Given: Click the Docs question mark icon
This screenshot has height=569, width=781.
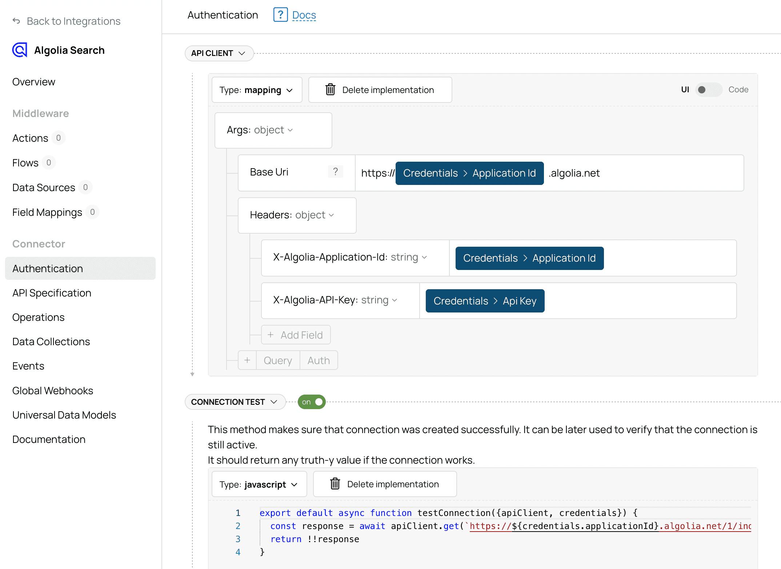Looking at the screenshot, I should click(280, 15).
